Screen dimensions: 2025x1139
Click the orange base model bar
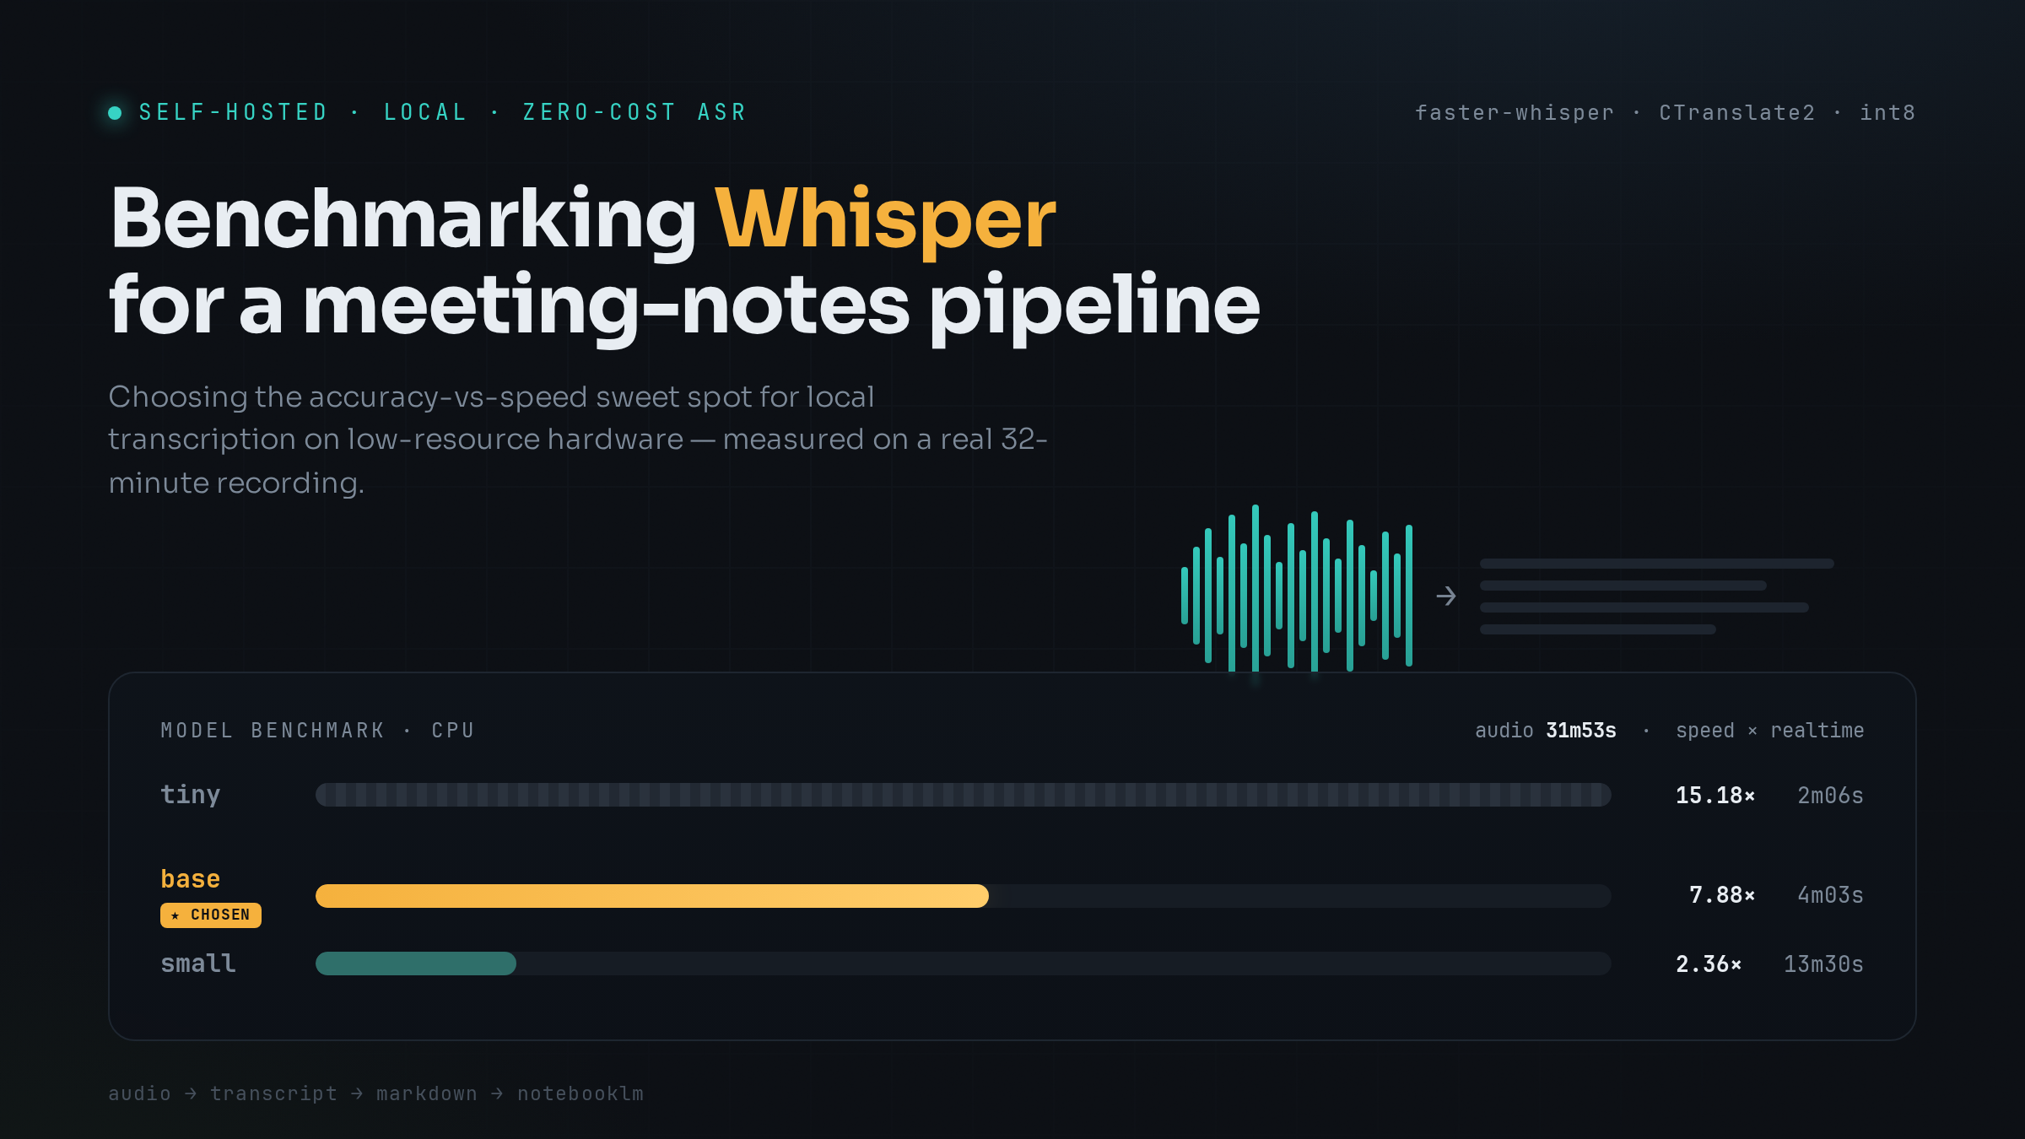point(651,895)
